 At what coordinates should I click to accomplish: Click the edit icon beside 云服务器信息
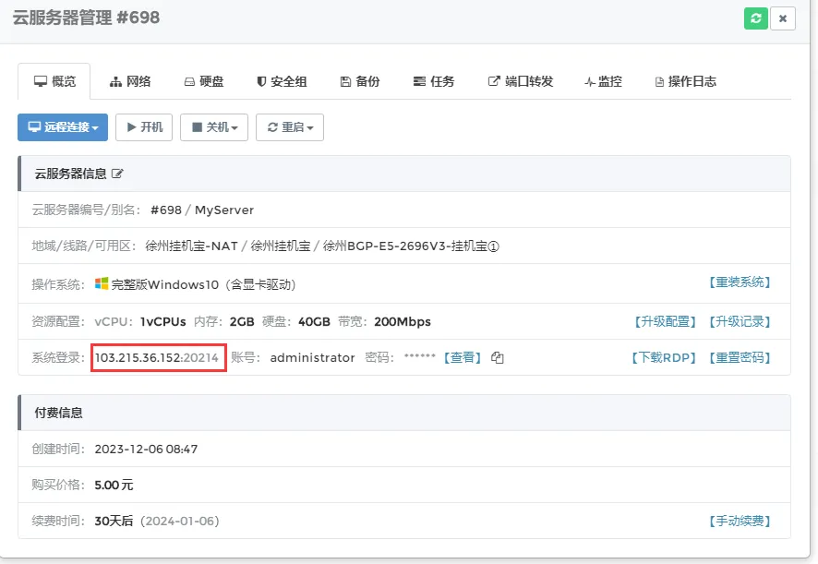pos(117,174)
